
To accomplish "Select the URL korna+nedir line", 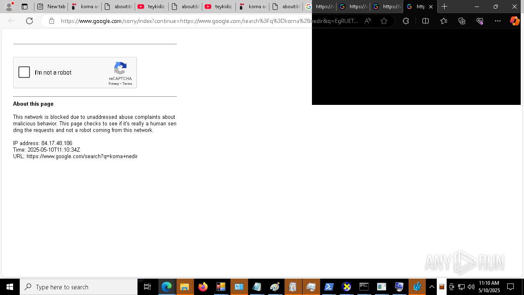I will tap(75, 157).
